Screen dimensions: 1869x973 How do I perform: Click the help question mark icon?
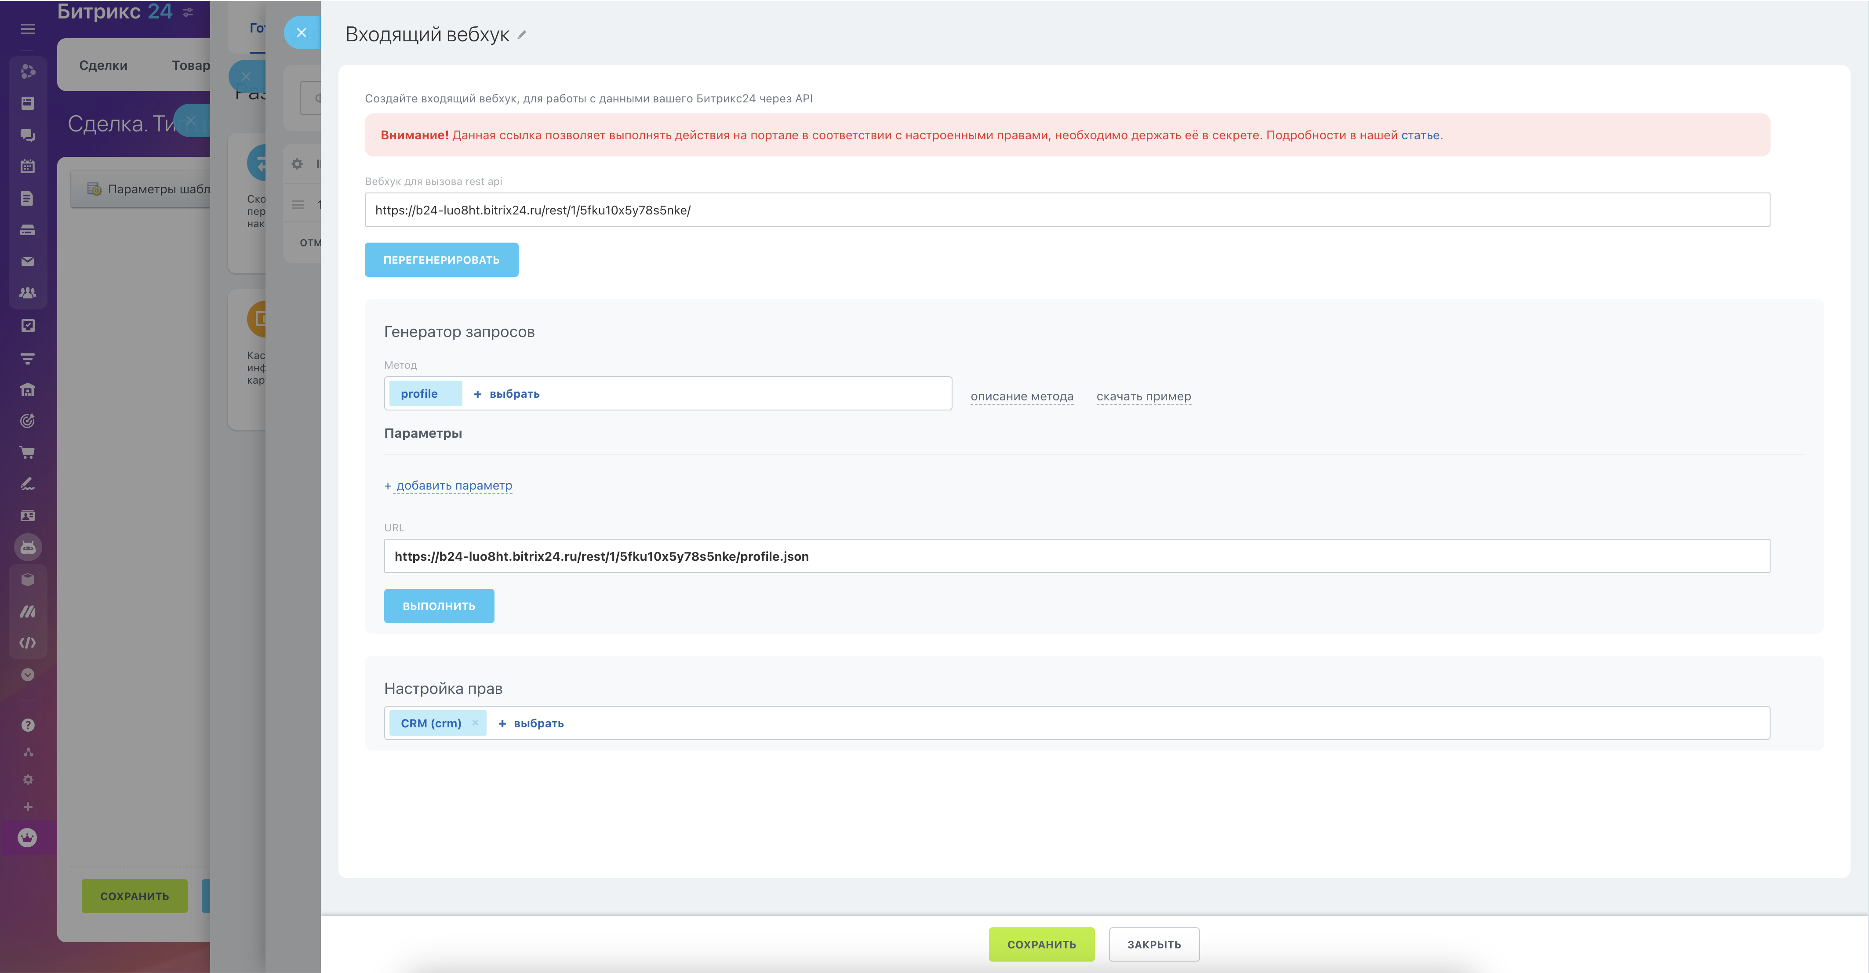(28, 725)
